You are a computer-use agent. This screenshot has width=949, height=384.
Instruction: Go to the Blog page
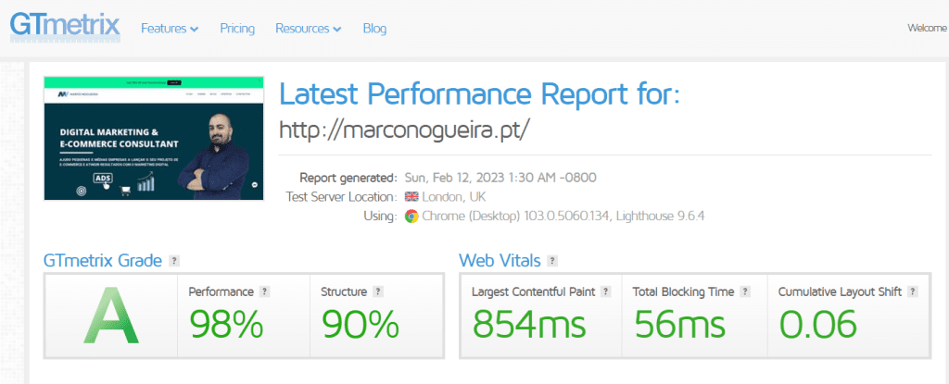tap(374, 29)
